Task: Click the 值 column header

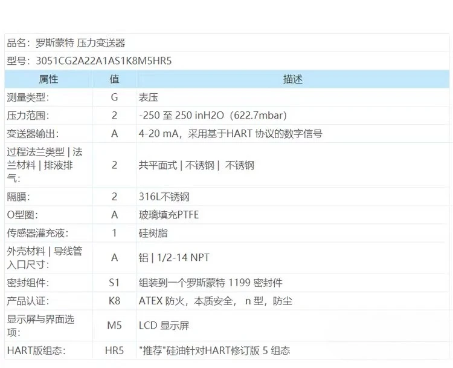Action: click(x=114, y=79)
